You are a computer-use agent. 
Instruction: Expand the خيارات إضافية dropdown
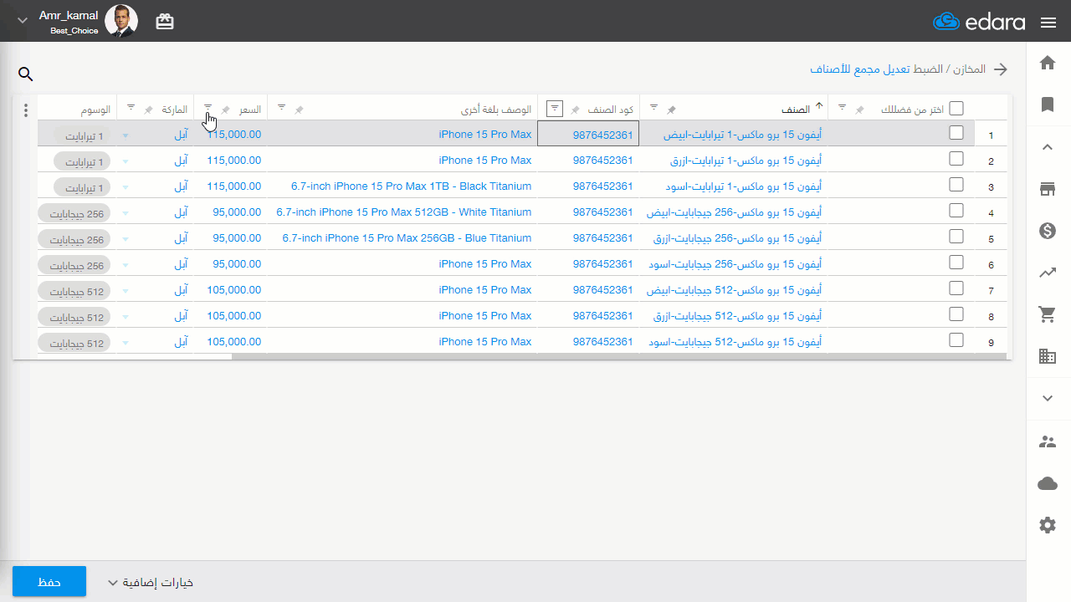click(151, 583)
